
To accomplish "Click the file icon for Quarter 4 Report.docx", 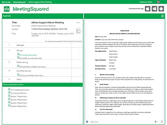I will [9, 105].
